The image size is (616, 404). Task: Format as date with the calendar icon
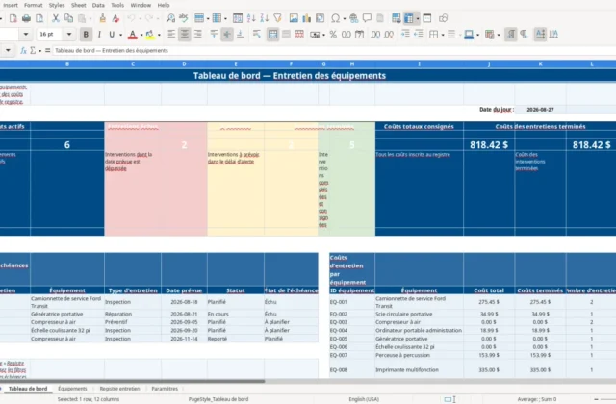[x=359, y=35]
